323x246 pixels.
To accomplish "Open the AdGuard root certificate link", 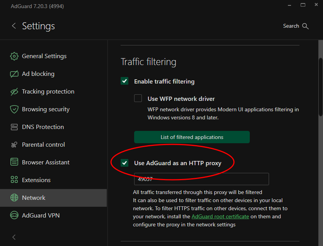I will (x=220, y=217).
